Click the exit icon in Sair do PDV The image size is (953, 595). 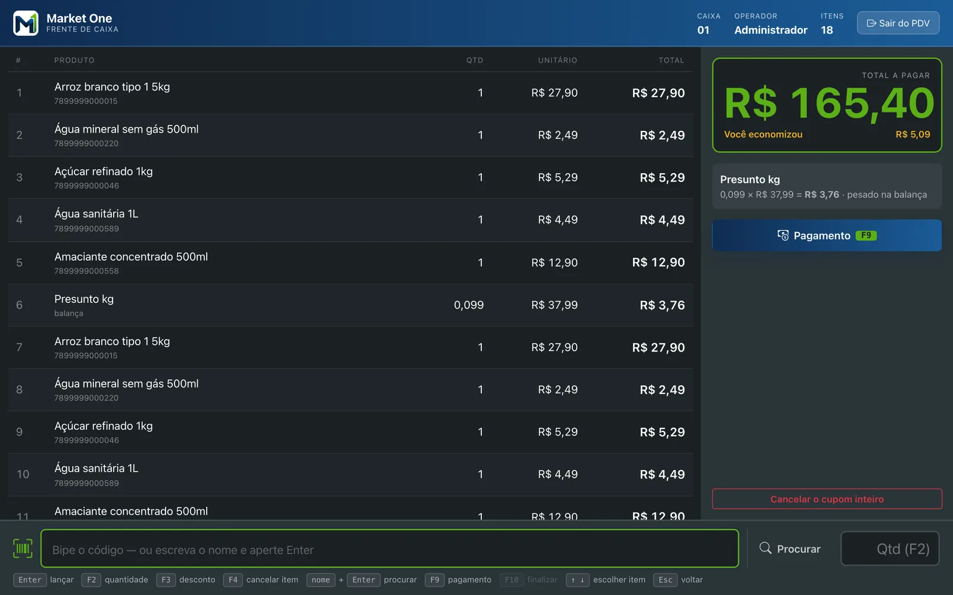[871, 23]
